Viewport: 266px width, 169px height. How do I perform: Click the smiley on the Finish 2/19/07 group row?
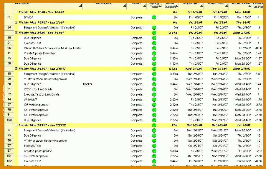pyautogui.click(x=154, y=125)
